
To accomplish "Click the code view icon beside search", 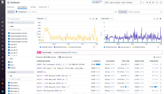I will click(116, 12).
